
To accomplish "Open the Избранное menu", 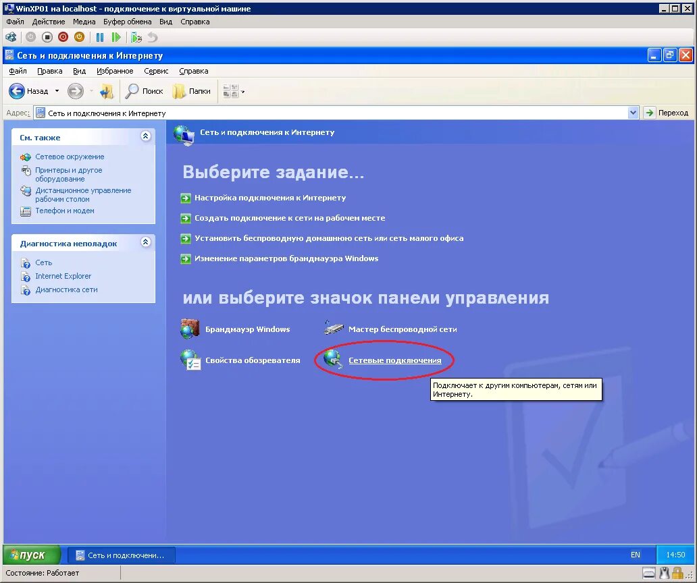I will coord(115,71).
